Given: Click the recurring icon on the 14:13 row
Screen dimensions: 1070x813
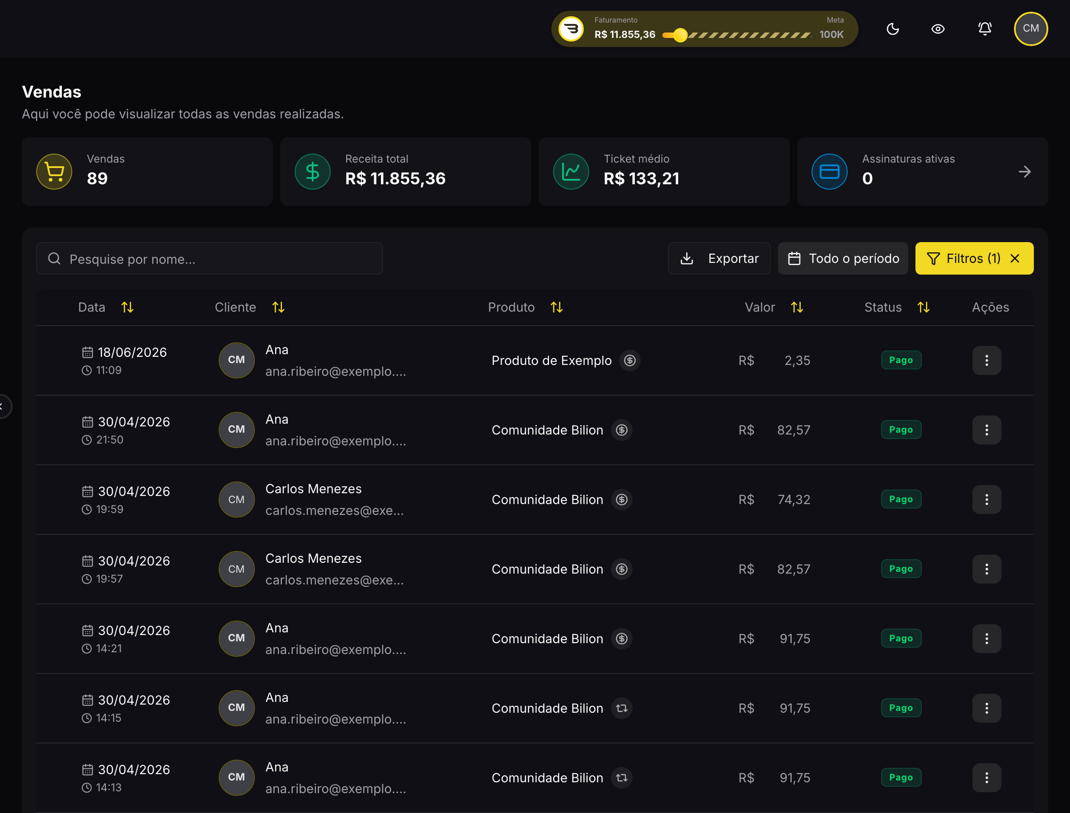Looking at the screenshot, I should pyautogui.click(x=622, y=778).
